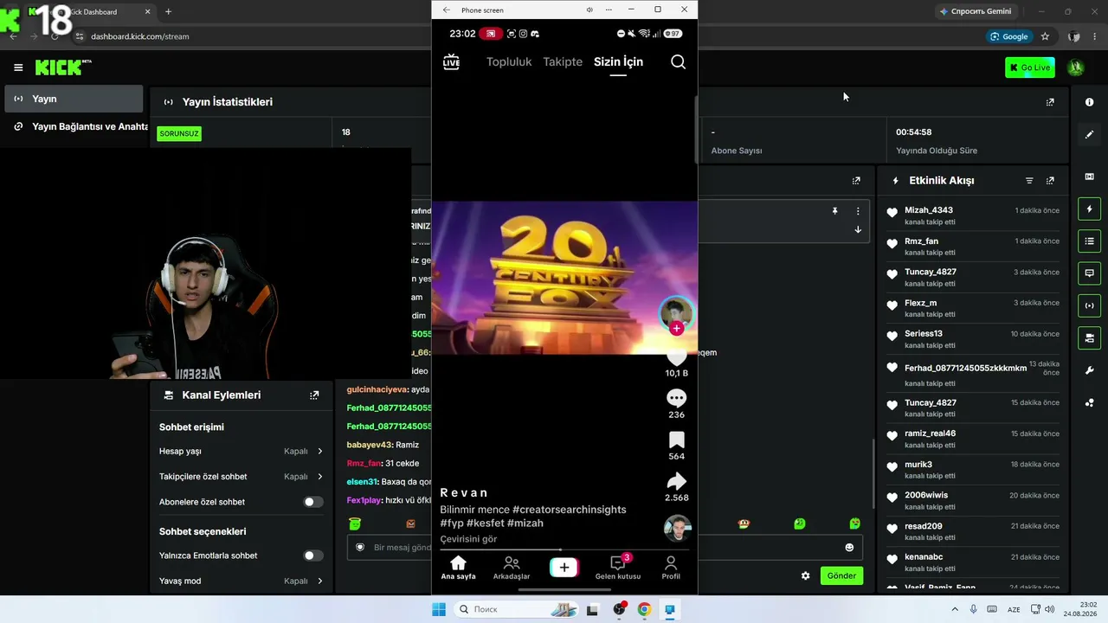
Task: Toggle the activity feed lightning widget
Action: pyautogui.click(x=1089, y=209)
